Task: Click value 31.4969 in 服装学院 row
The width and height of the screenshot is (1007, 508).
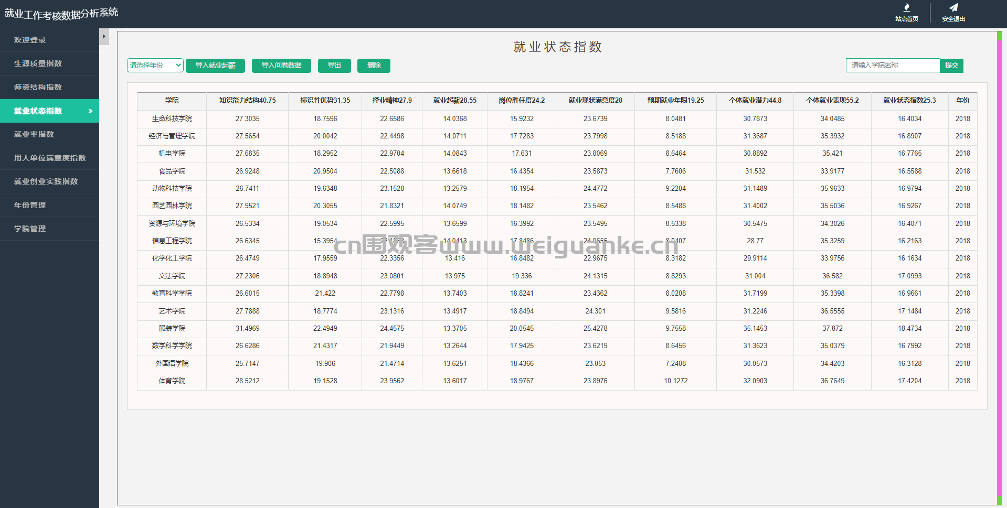Action: point(248,329)
